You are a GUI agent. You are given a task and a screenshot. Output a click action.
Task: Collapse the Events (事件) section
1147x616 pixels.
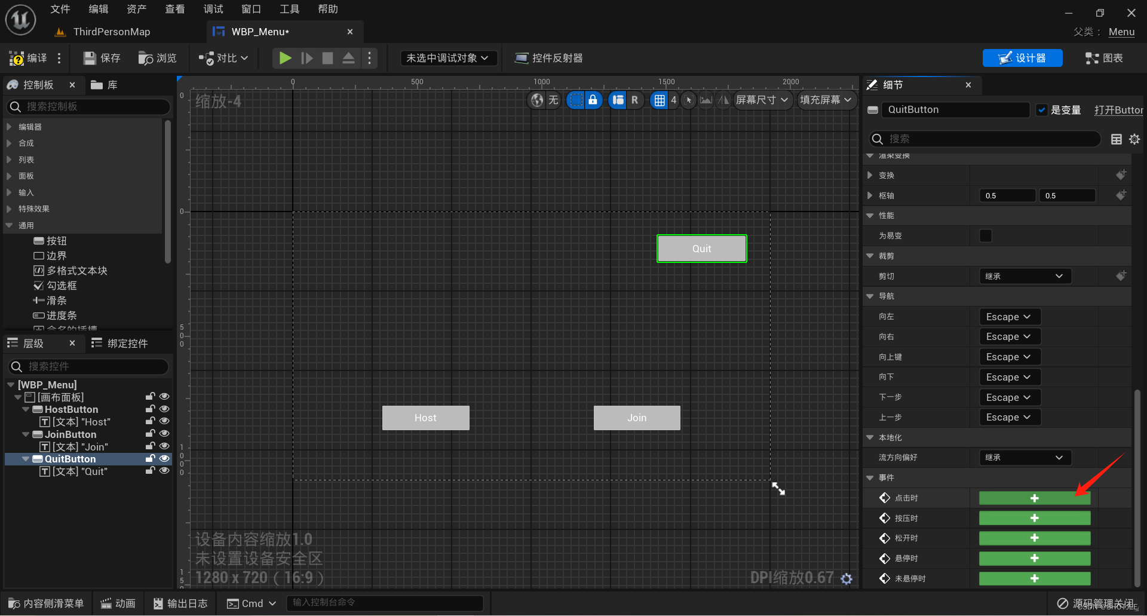click(x=870, y=477)
